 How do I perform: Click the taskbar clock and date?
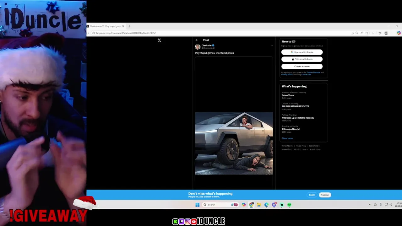coord(399,205)
